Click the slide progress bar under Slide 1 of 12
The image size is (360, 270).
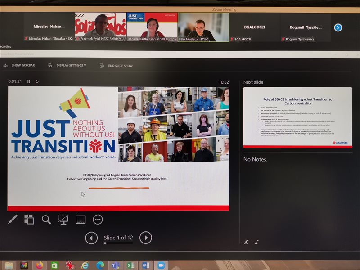[x=118, y=243]
